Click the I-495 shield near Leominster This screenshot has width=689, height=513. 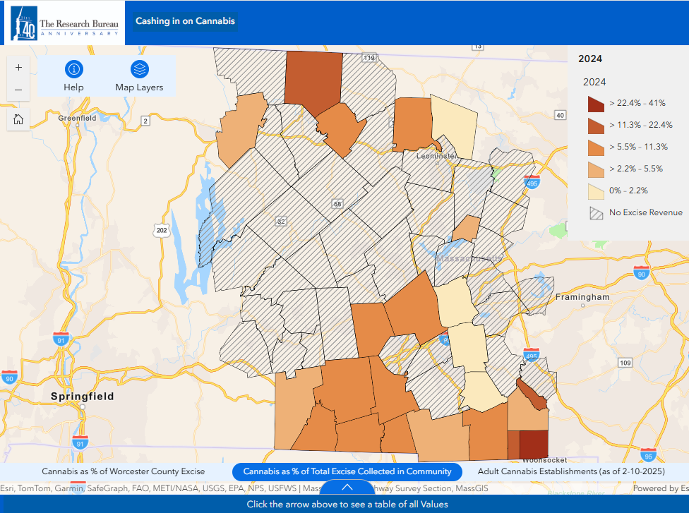point(532,182)
